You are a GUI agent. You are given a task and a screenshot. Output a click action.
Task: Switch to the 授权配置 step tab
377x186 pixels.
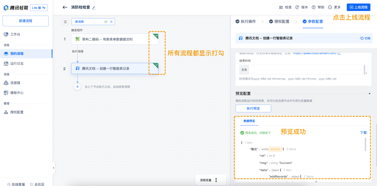pyautogui.click(x=279, y=21)
